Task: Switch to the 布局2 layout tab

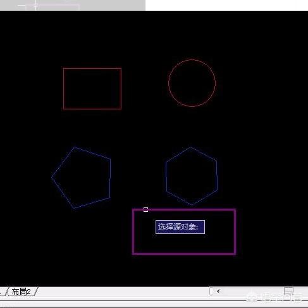Action: (x=21, y=292)
